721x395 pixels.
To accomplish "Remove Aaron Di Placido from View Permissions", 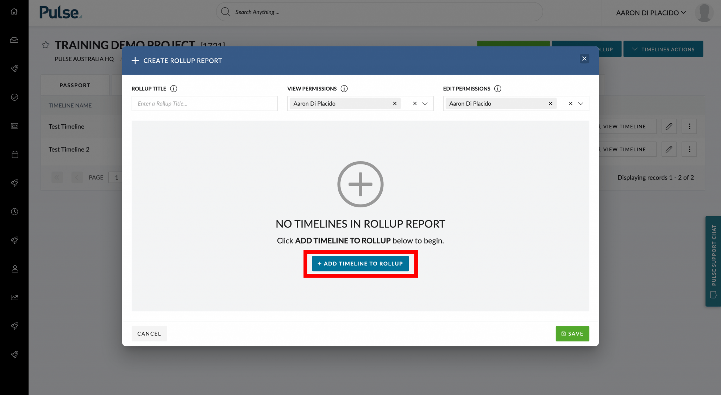I will point(395,104).
